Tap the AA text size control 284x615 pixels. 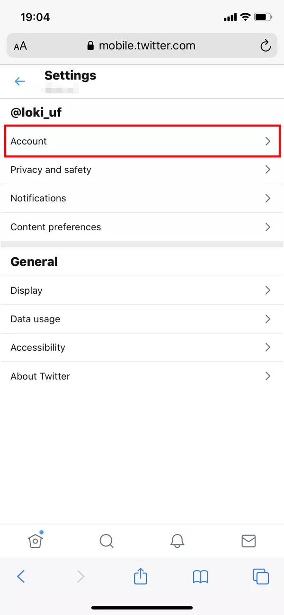coord(20,45)
